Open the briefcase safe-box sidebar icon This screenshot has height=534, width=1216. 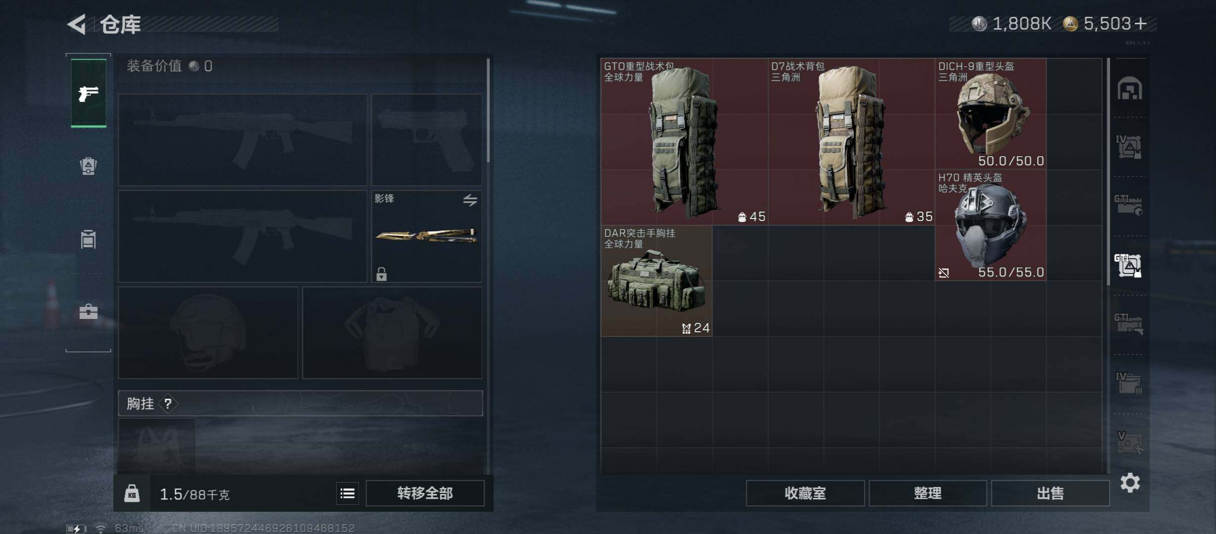(88, 311)
